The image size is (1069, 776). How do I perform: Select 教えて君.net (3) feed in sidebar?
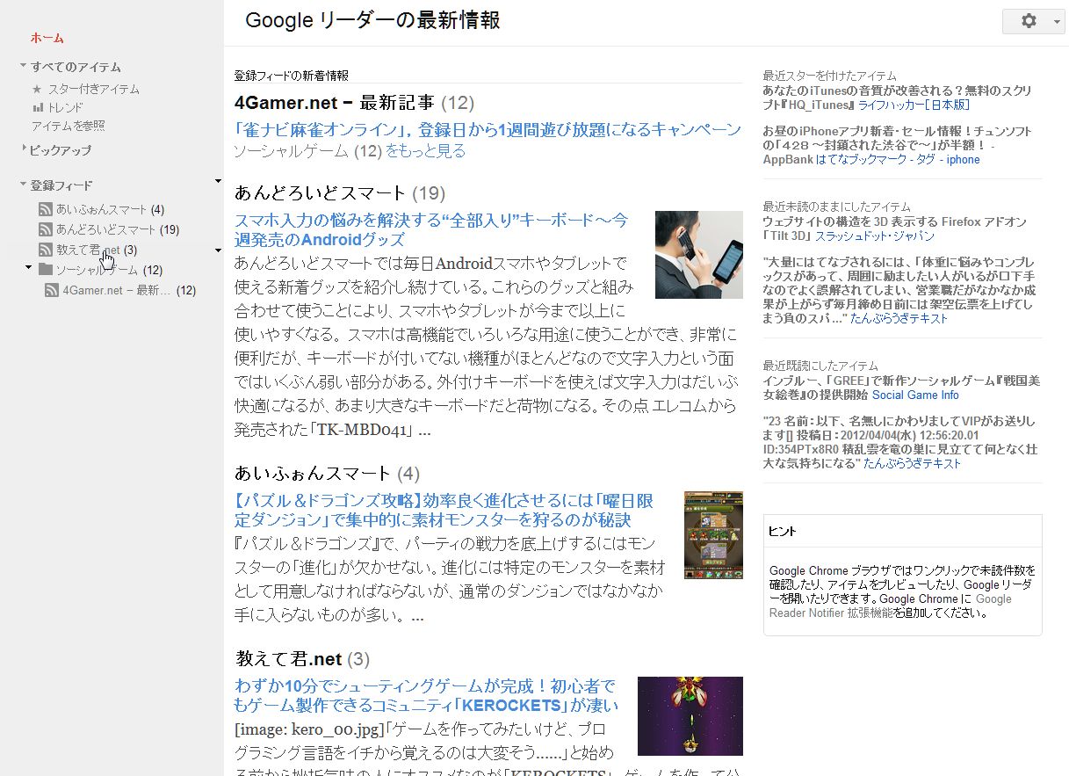97,250
